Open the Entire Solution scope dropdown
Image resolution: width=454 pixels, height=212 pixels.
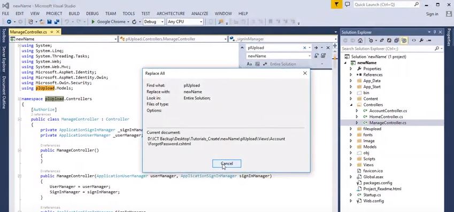click(x=322, y=64)
